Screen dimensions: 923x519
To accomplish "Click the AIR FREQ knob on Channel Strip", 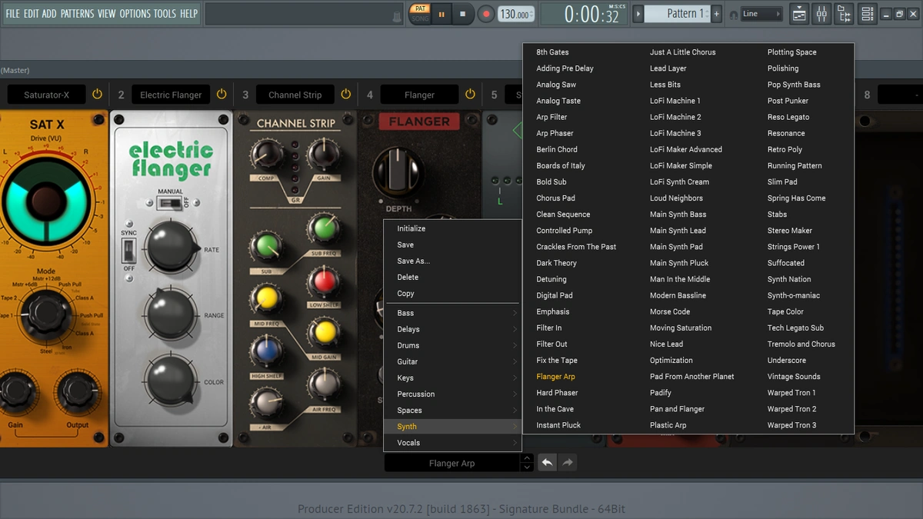I will 323,384.
